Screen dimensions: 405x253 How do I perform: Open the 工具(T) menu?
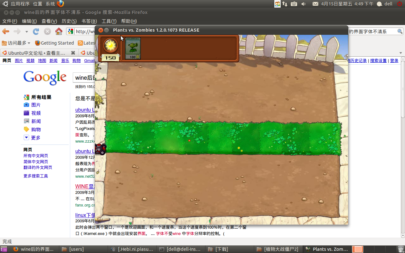coord(109,21)
